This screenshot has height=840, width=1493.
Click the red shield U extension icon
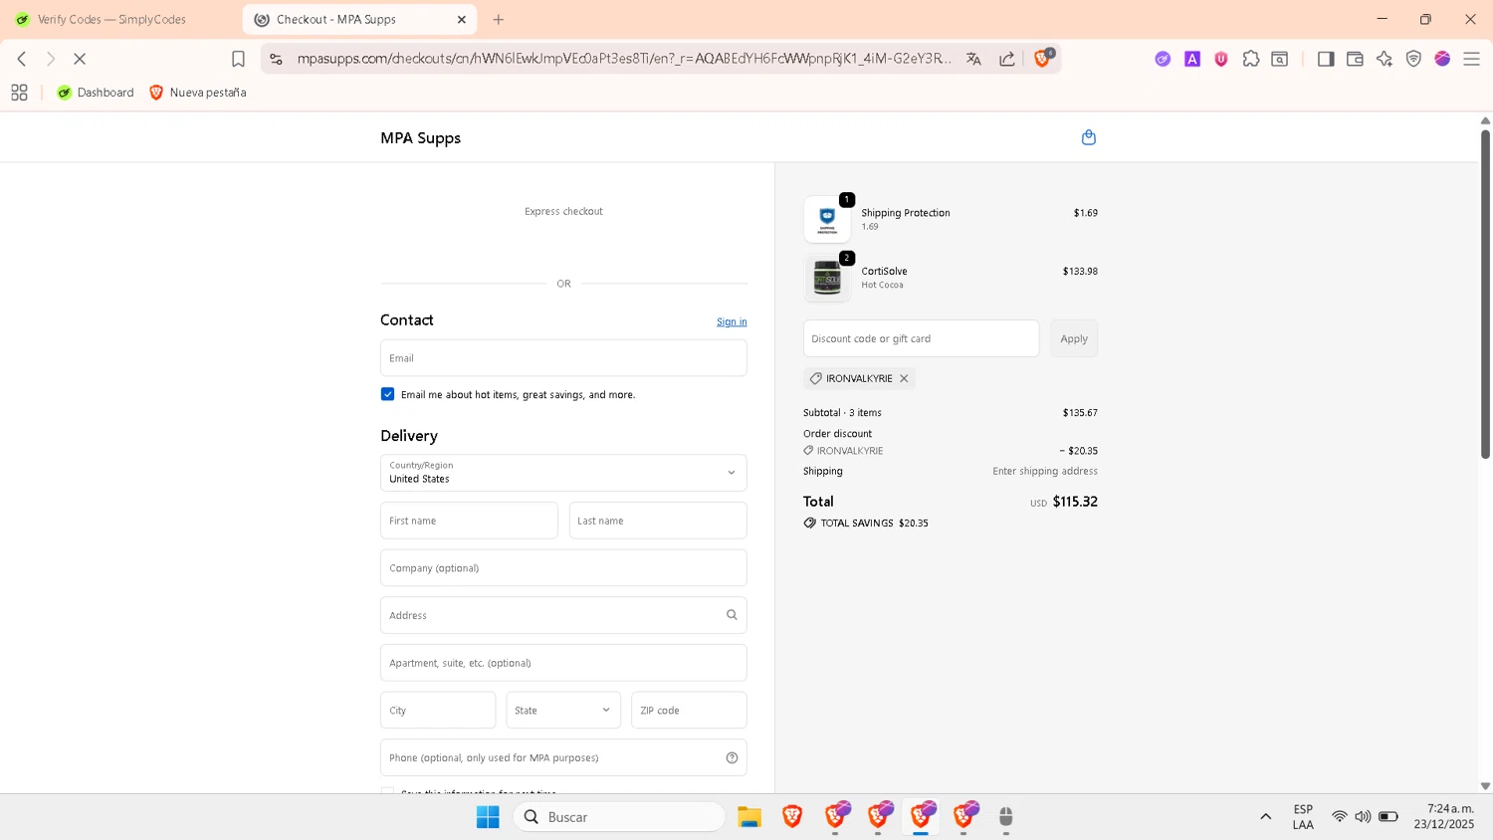coord(1221,59)
